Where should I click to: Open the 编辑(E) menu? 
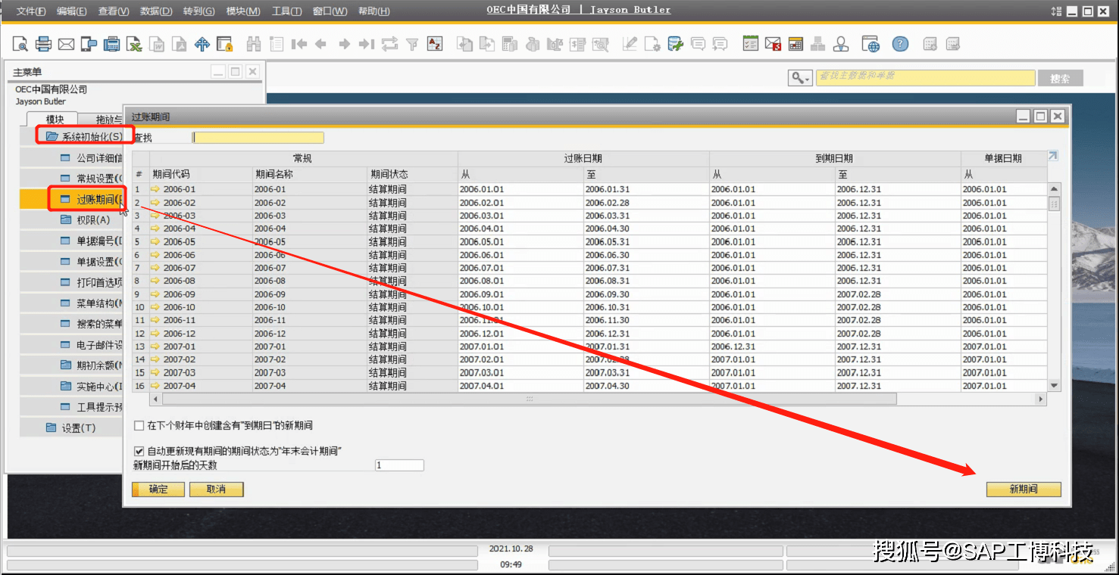72,11
